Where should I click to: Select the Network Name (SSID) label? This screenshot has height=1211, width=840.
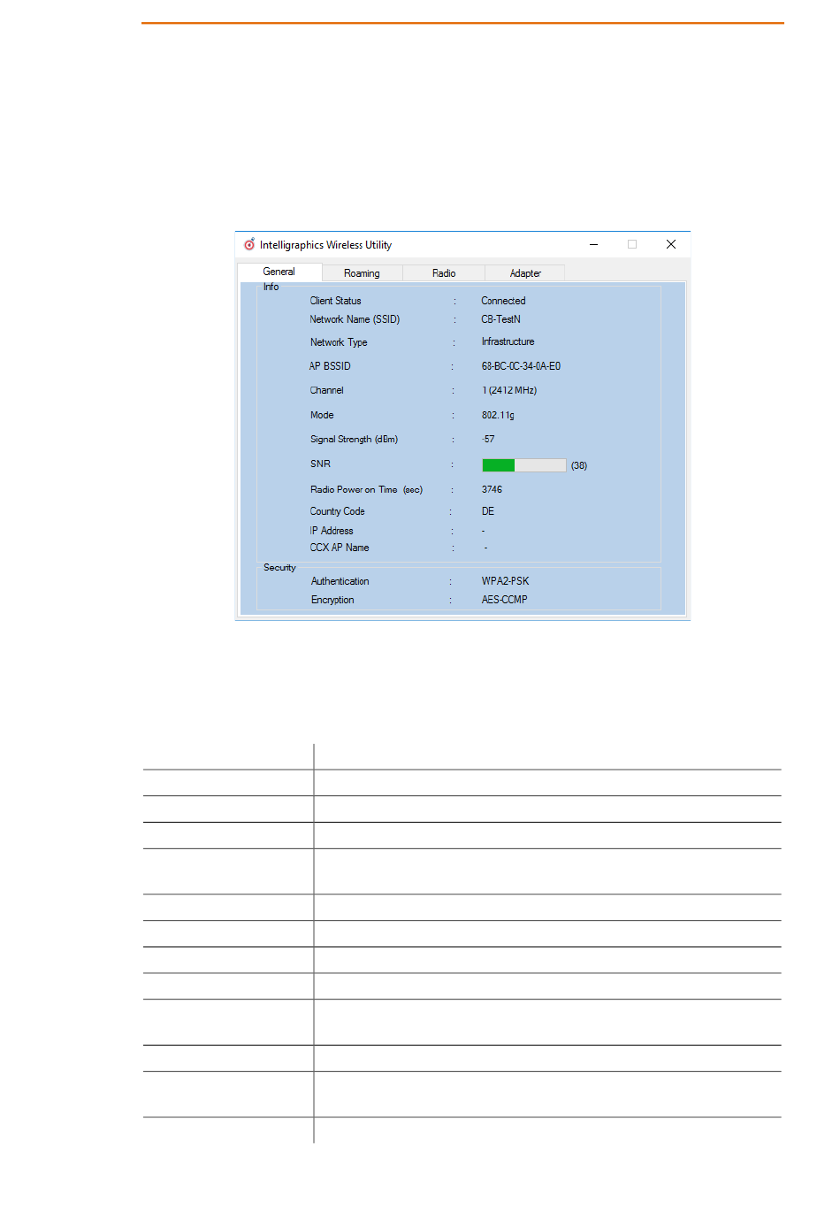point(355,319)
